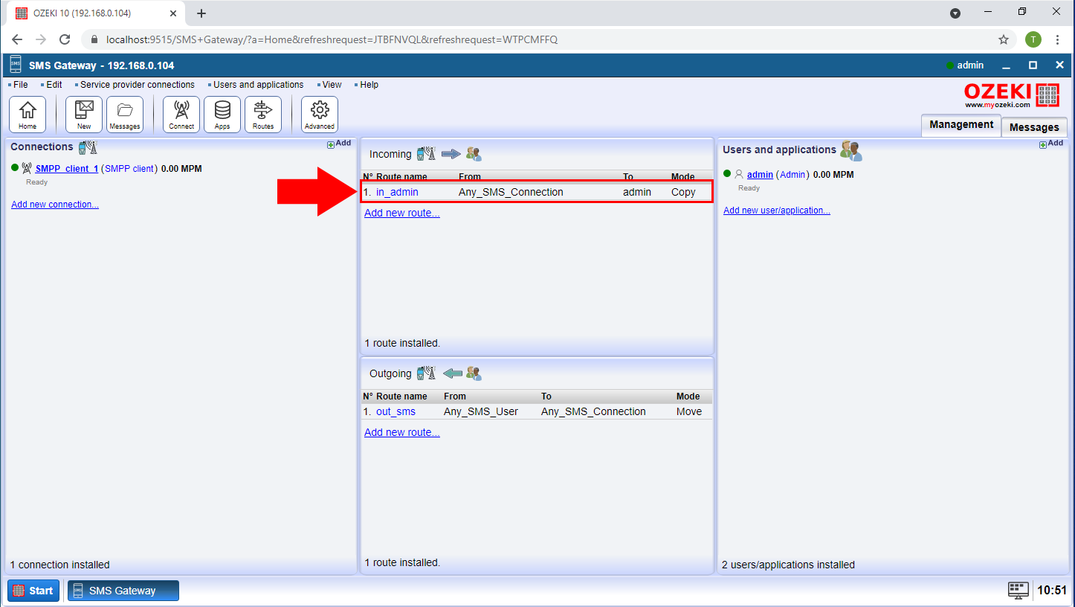The image size is (1075, 607).
Task: Click the Admin type link beside admin user
Action: [792, 175]
